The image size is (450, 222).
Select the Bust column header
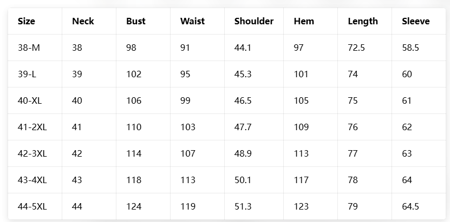click(x=136, y=22)
